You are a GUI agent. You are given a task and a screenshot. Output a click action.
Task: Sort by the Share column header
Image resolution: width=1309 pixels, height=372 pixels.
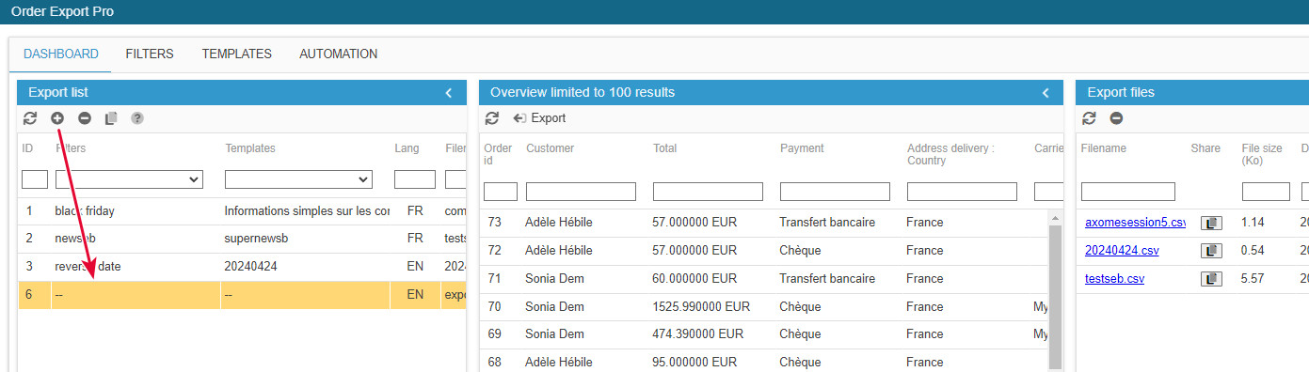click(x=1205, y=148)
